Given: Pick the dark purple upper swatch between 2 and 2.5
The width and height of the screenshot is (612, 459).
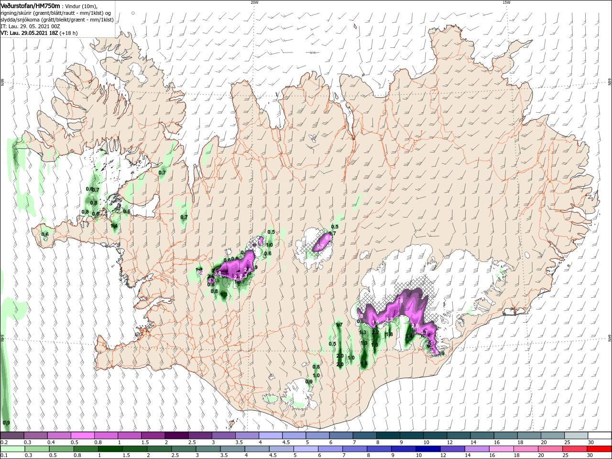Looking at the screenshot, I should coord(176,436).
